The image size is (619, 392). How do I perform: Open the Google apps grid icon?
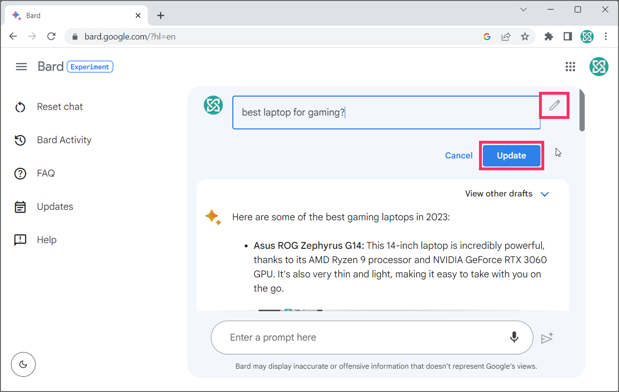[570, 67]
